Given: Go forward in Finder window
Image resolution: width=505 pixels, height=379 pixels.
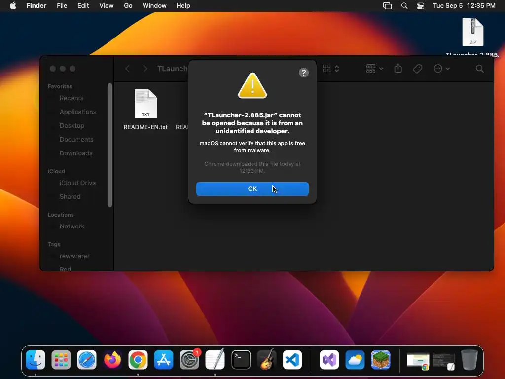Looking at the screenshot, I should coord(145,69).
